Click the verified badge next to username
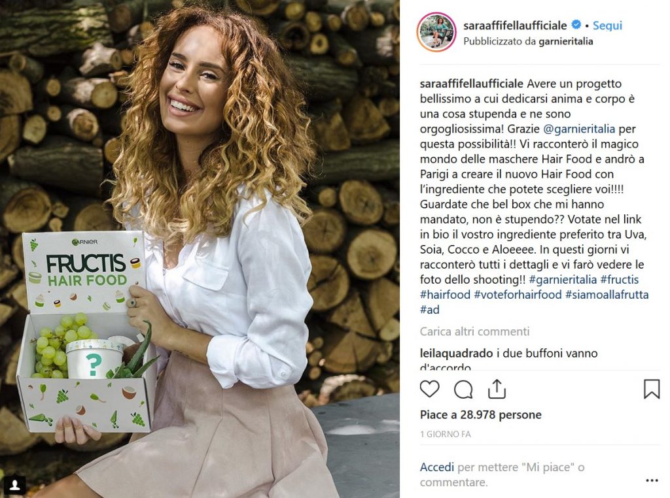Viewport: 670px width, 498px height. pyautogui.click(x=576, y=25)
